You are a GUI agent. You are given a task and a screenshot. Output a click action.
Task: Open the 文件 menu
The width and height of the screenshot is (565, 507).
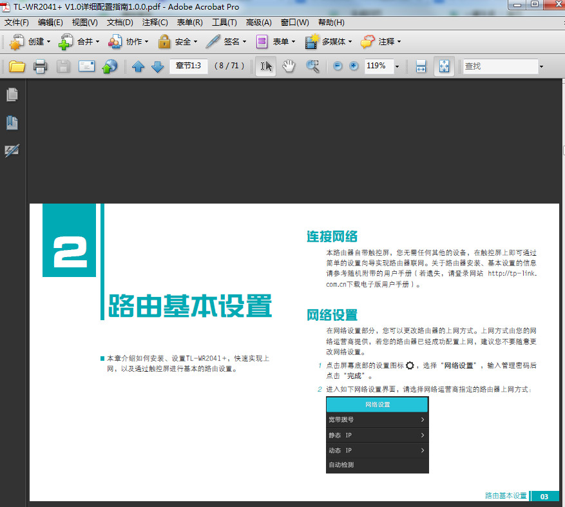pyautogui.click(x=16, y=22)
